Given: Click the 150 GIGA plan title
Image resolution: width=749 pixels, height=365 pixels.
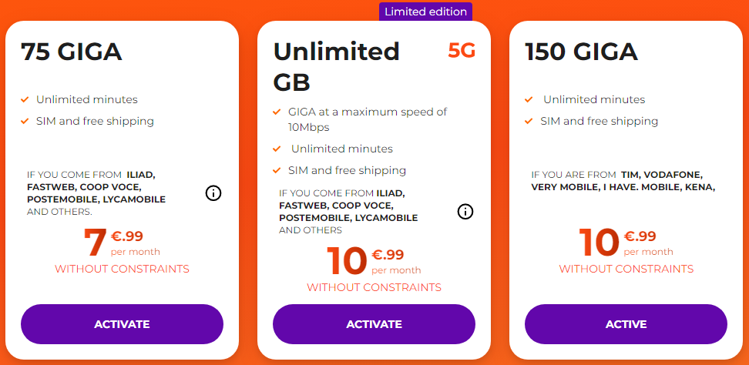Looking at the screenshot, I should coord(581,52).
